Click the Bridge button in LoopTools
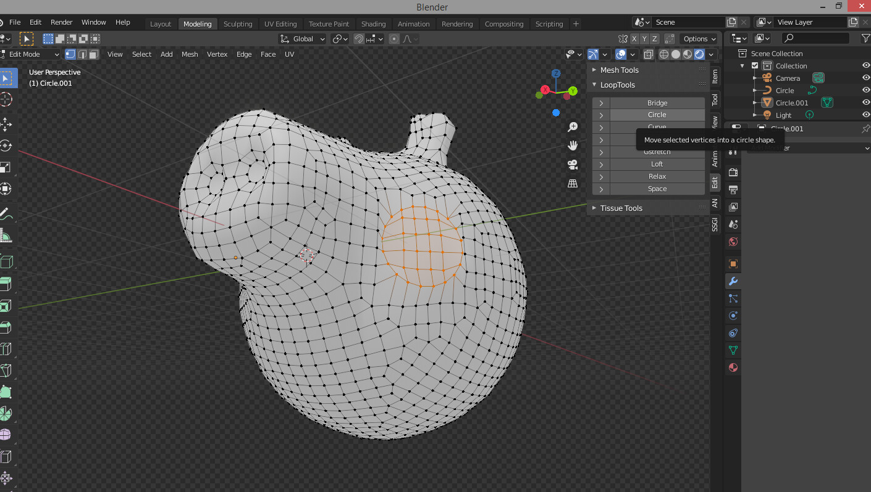871x492 pixels. tap(657, 102)
